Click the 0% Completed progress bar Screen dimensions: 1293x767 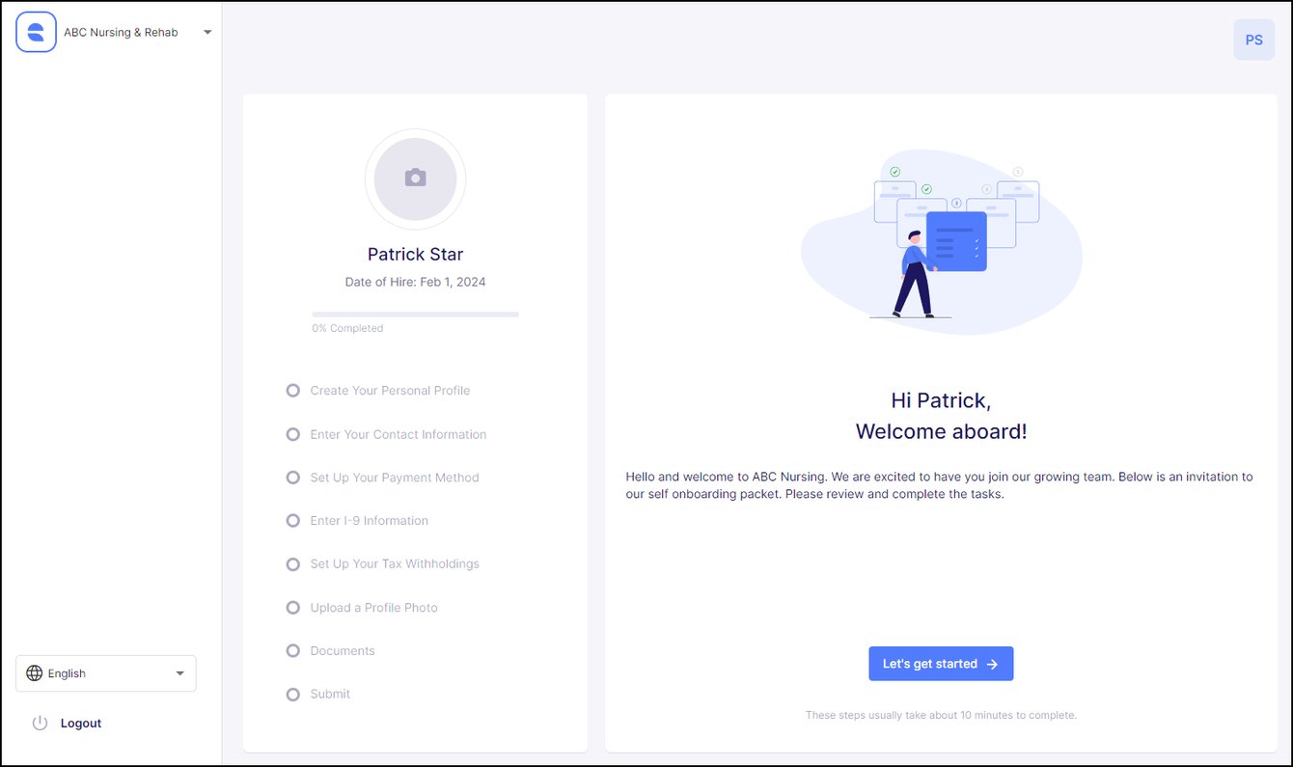point(415,315)
